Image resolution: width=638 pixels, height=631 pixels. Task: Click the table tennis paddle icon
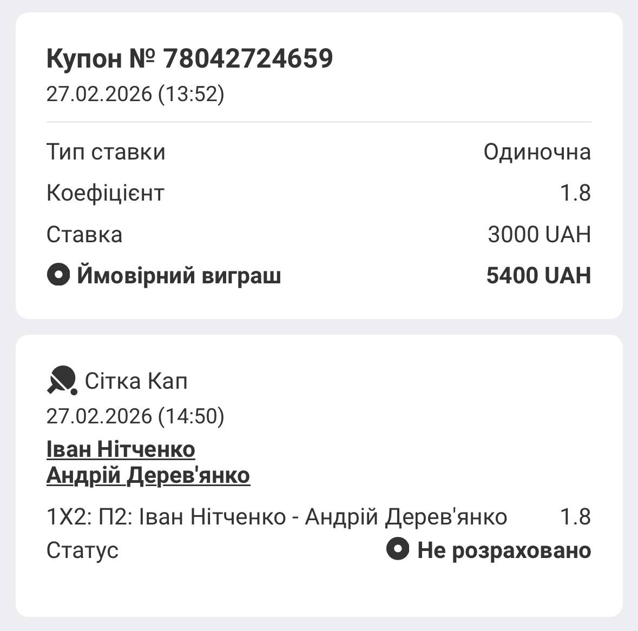pos(62,380)
